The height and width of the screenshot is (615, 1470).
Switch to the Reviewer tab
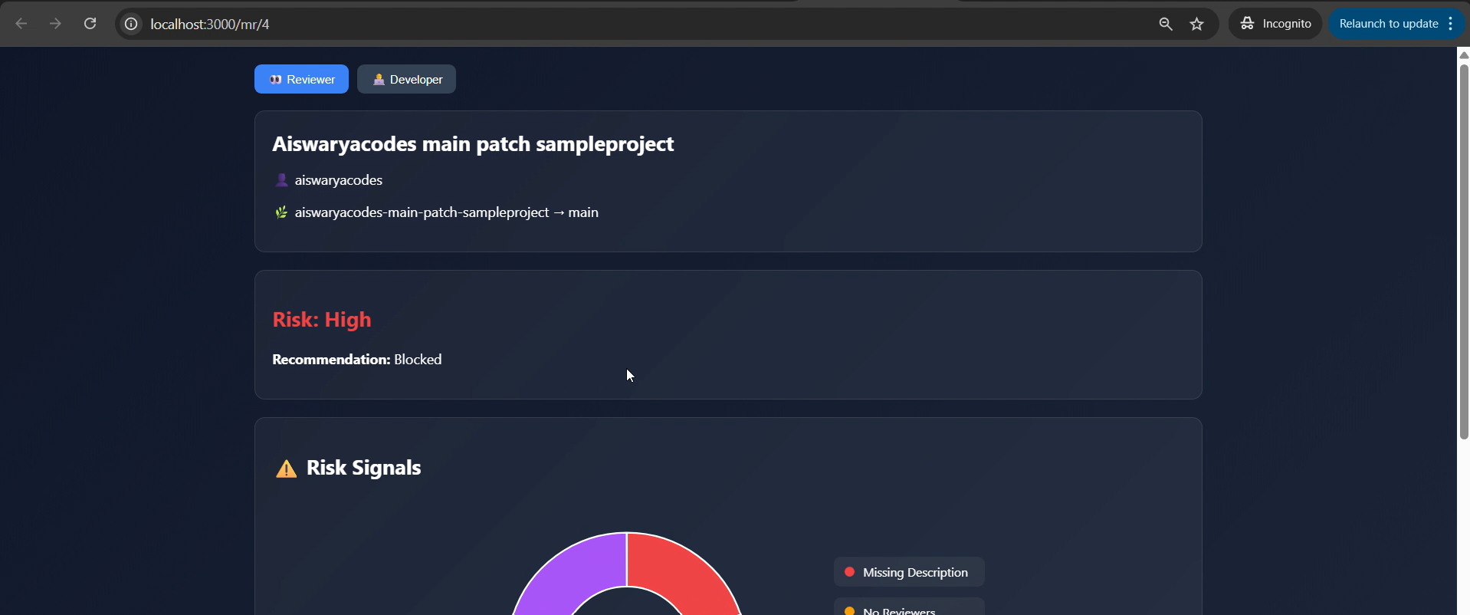(301, 79)
